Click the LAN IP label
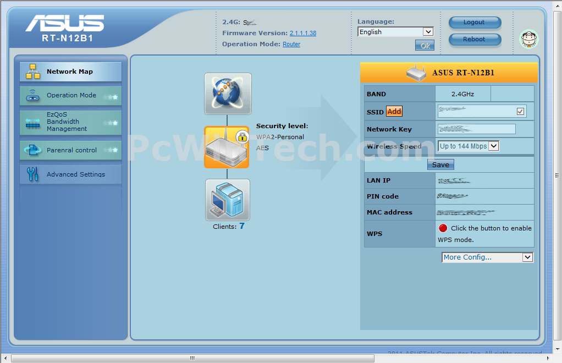This screenshot has width=562, height=363. (378, 180)
